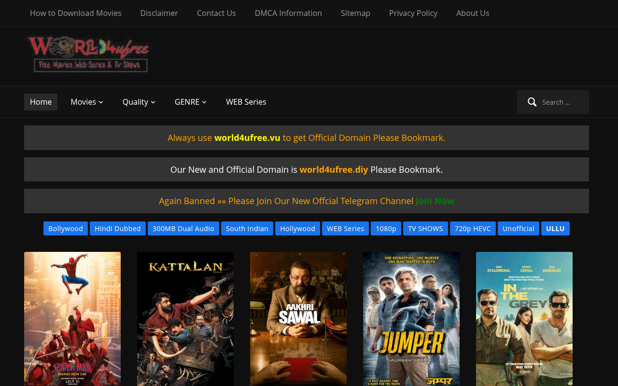This screenshot has height=386, width=618.
Task: Open the About Us page
Action: coord(473,13)
